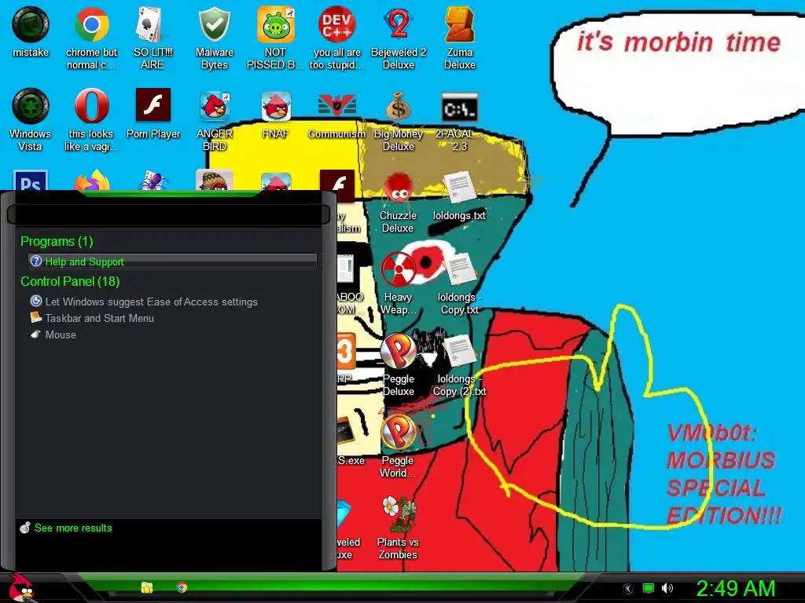Viewport: 805px width, 603px height.
Task: Open Chrome from the taskbar
Action: tap(182, 587)
